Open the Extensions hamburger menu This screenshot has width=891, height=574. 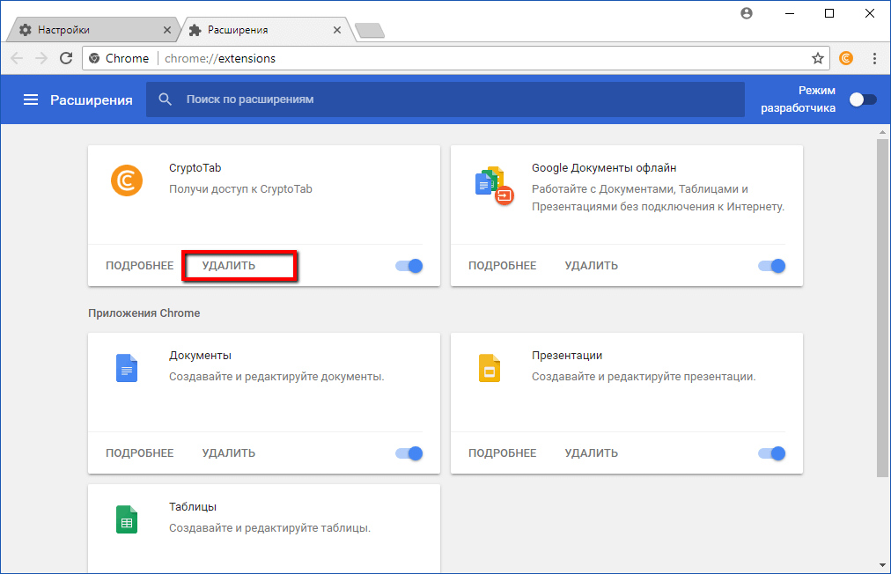31,100
